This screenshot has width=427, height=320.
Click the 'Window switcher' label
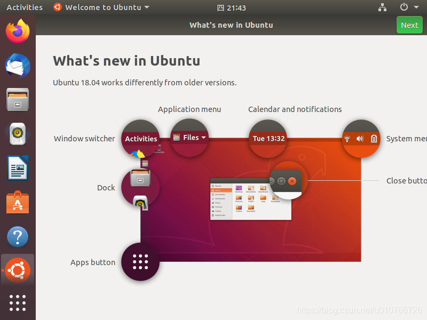(x=84, y=139)
